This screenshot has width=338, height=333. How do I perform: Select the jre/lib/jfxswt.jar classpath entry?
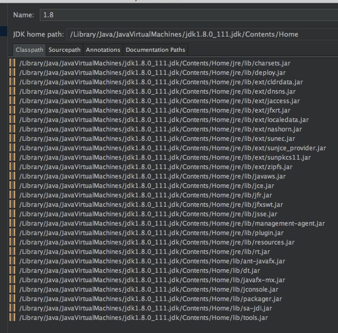[x=151, y=205]
